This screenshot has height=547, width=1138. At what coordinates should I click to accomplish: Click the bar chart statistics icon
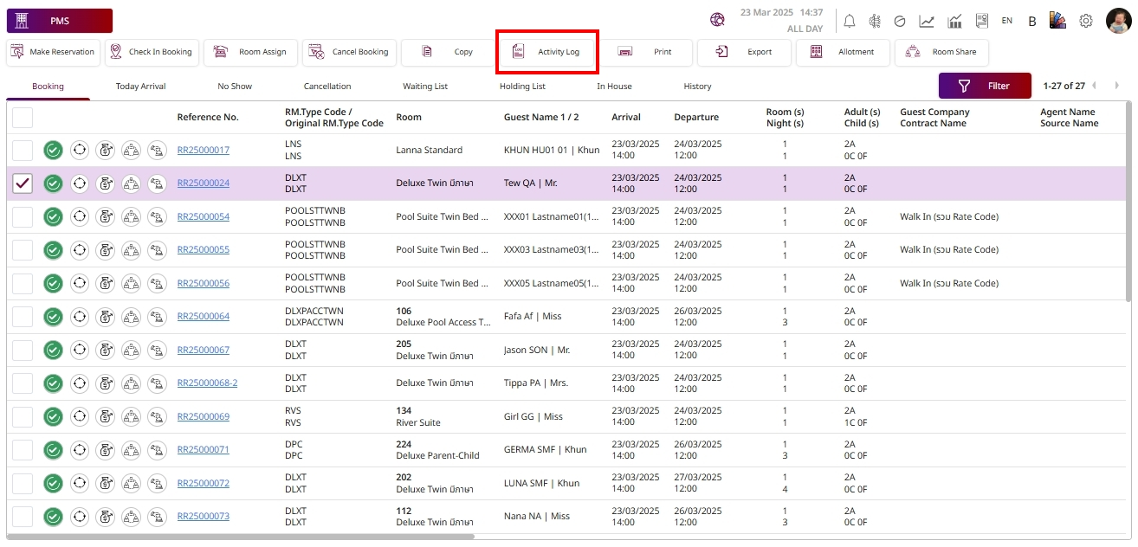point(954,21)
